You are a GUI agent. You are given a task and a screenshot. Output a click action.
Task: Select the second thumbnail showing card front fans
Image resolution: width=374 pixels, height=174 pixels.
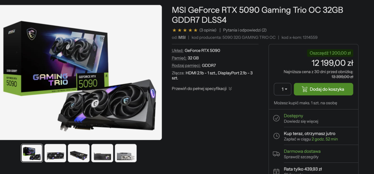[x=55, y=153]
